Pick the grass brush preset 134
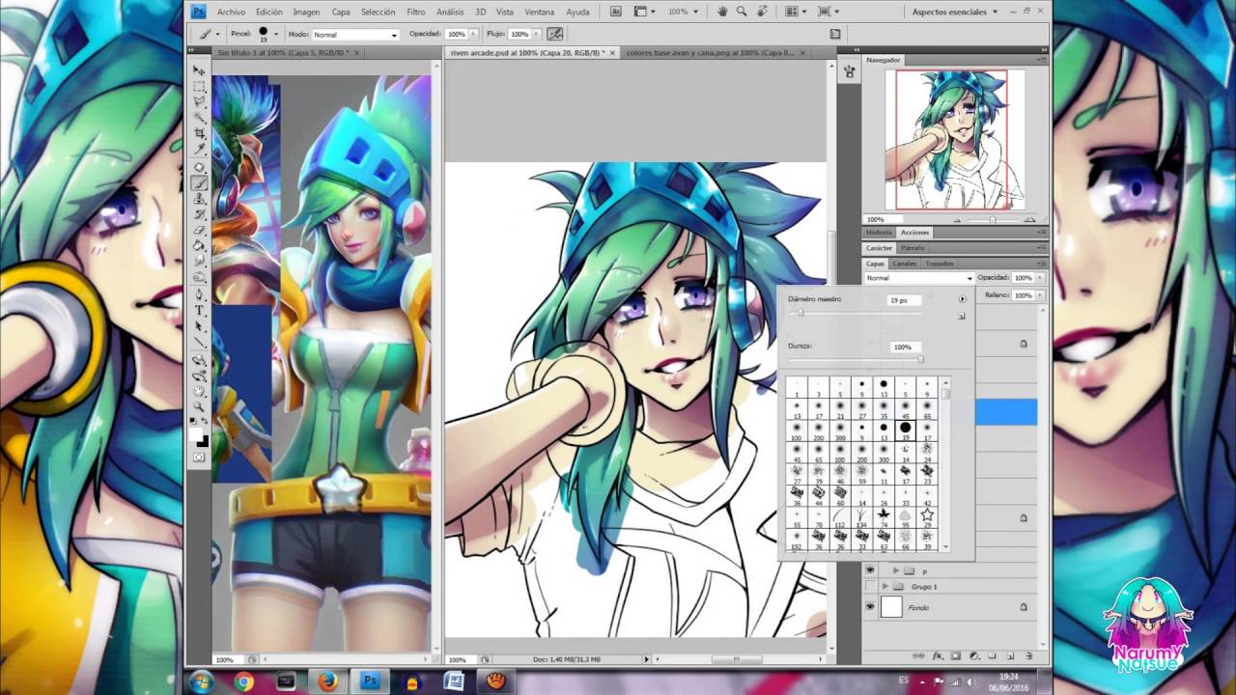Screen dimensions: 1236x695 pyautogui.click(x=861, y=516)
